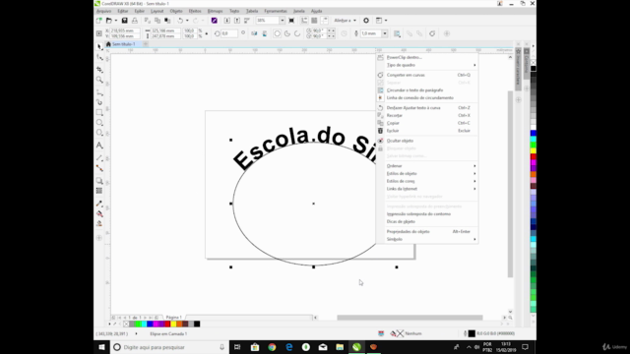The image size is (630, 354).
Task: Open the zoom level dropdown
Action: [283, 21]
